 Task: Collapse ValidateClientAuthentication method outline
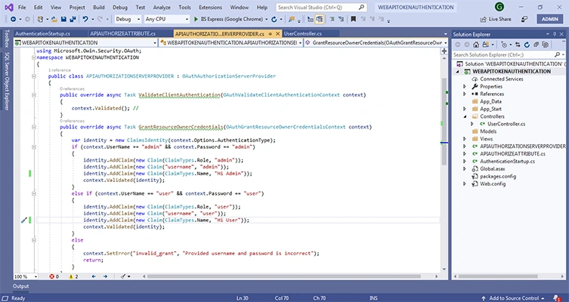[34, 95]
